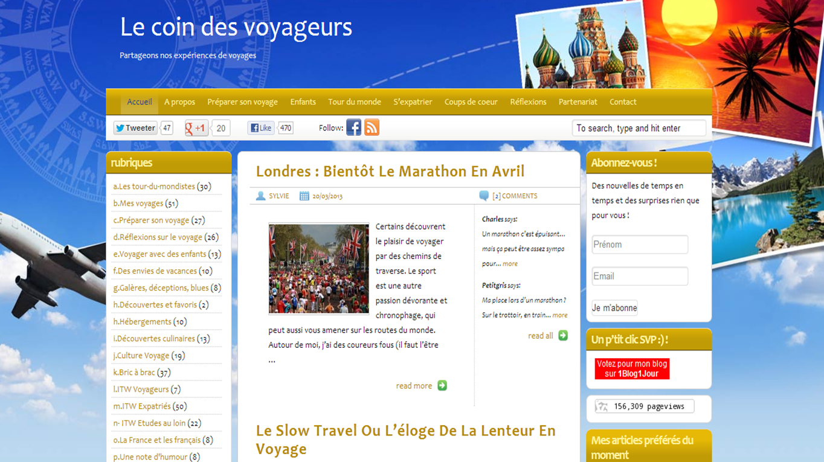
Task: Open rubrique l.ITW Voyageurs
Action: coord(141,390)
